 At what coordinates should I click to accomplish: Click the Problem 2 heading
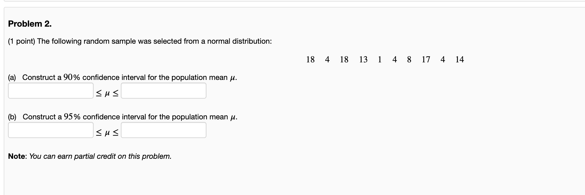pos(29,23)
